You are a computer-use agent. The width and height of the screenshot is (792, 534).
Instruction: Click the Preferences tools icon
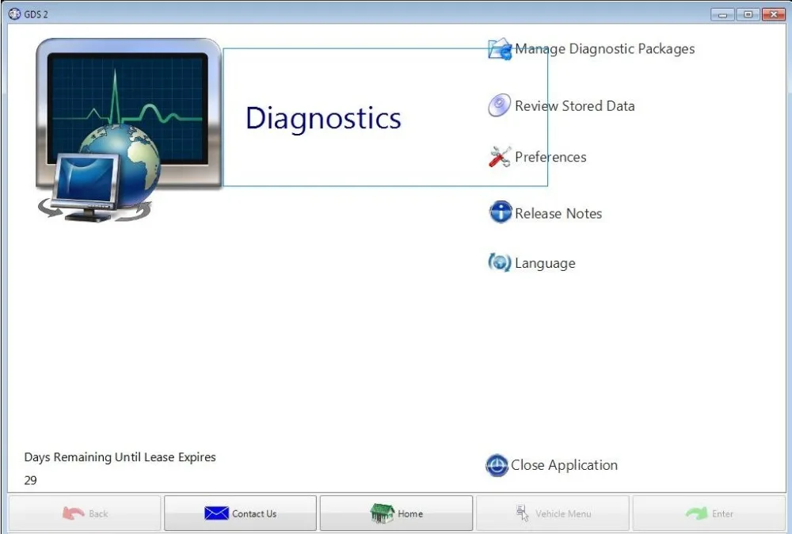point(498,157)
